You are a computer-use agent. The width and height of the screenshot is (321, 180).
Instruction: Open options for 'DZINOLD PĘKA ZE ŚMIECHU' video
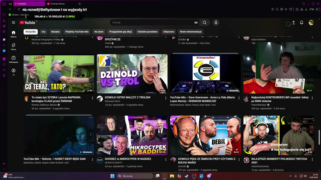point(239,159)
